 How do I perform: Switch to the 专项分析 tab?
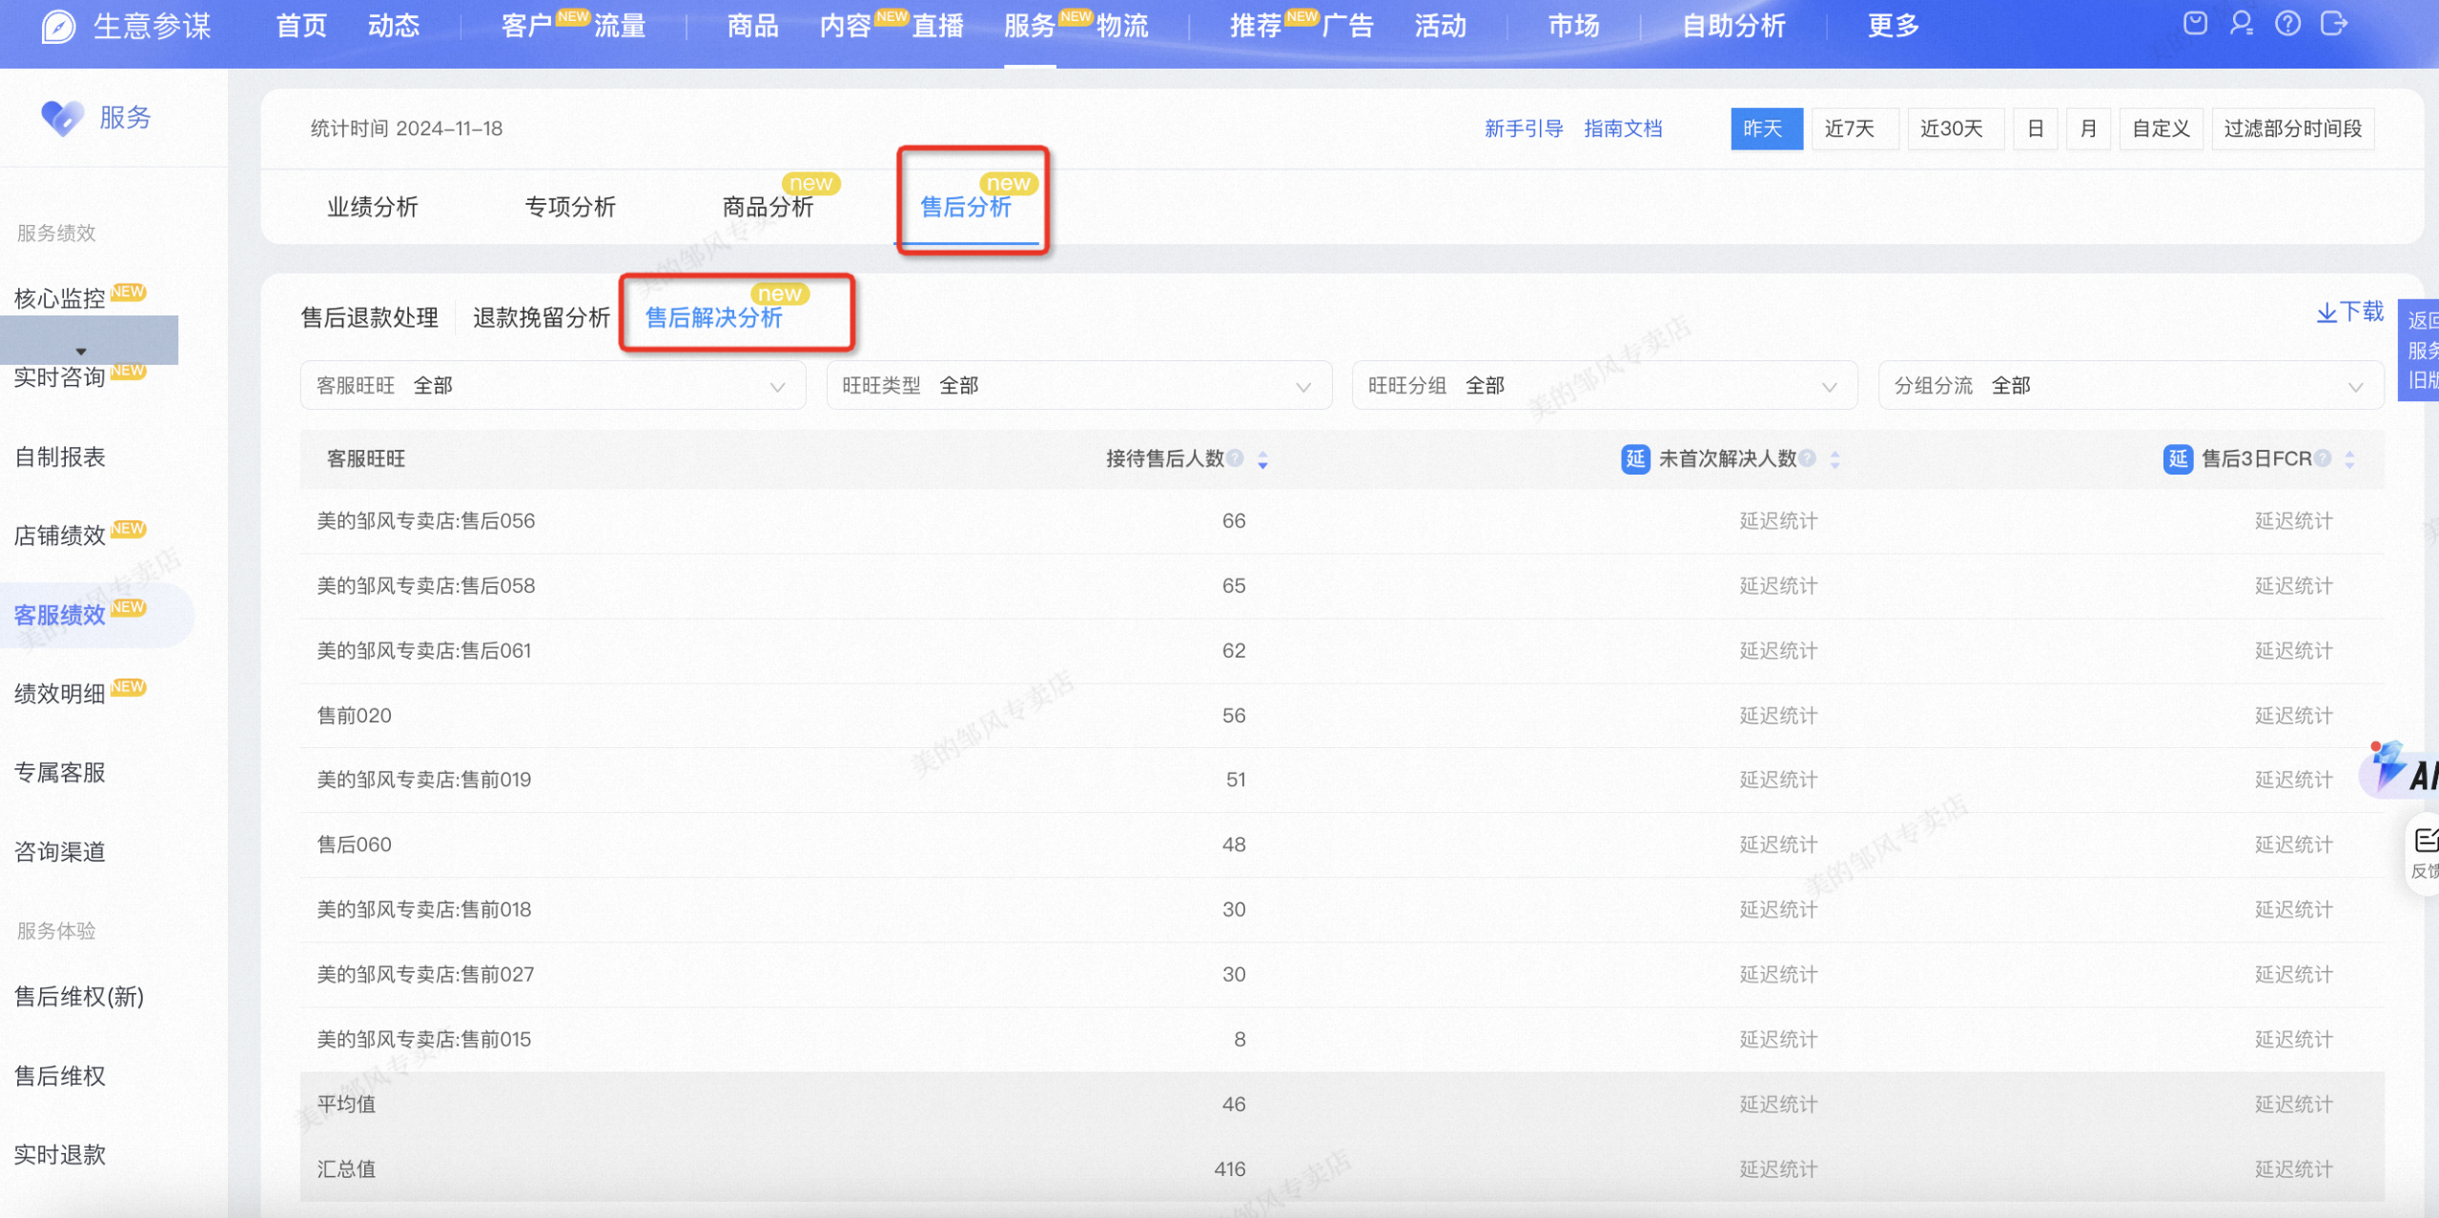pos(570,207)
